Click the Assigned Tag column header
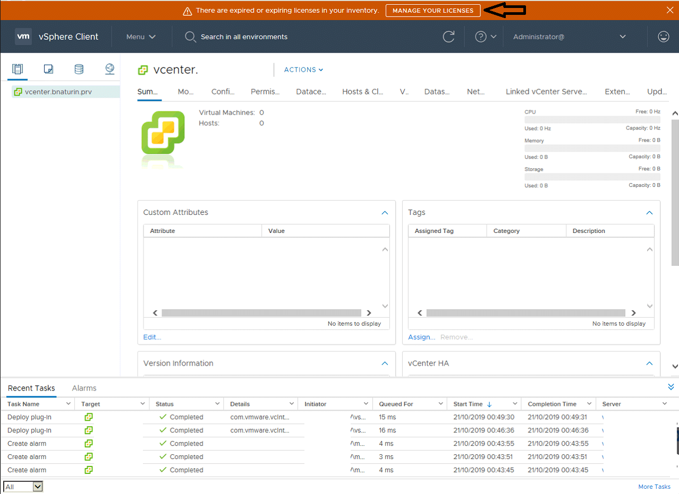Screen dimensions: 679x494 [447, 231]
